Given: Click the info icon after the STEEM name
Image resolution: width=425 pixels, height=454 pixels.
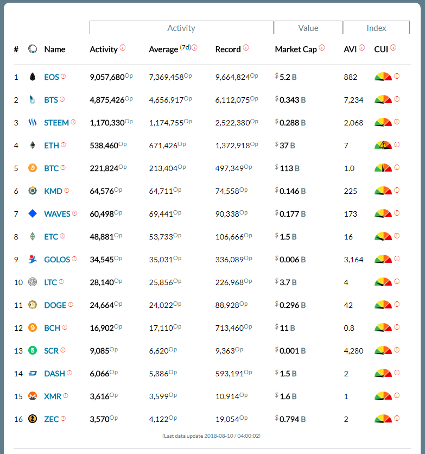Looking at the screenshot, I should click(x=73, y=122).
